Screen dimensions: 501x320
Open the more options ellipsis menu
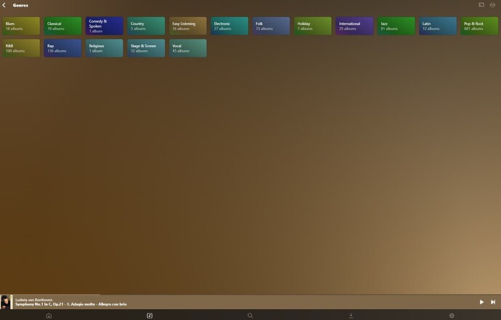click(492, 5)
